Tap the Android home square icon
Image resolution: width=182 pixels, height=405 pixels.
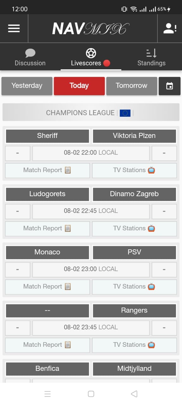(x=91, y=394)
